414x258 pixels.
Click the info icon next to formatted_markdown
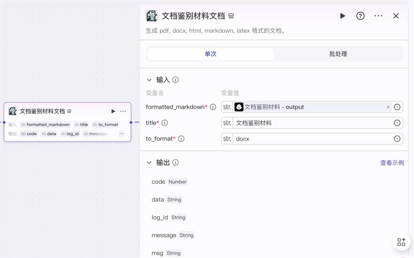click(213, 107)
